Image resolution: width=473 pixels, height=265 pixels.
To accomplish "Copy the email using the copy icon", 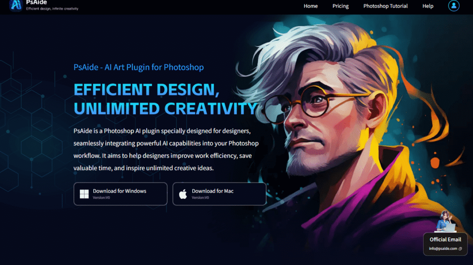I will coord(460,249).
